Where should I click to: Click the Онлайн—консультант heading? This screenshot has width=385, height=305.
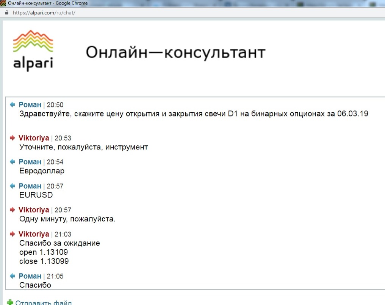175,52
